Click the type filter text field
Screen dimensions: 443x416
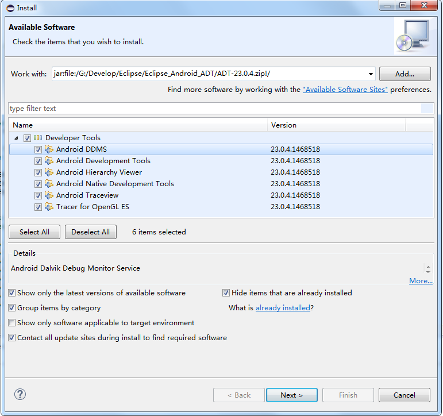(215, 109)
